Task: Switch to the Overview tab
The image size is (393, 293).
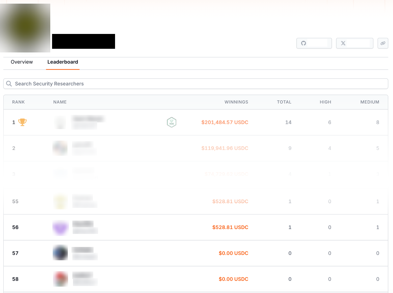Action: coord(22,62)
